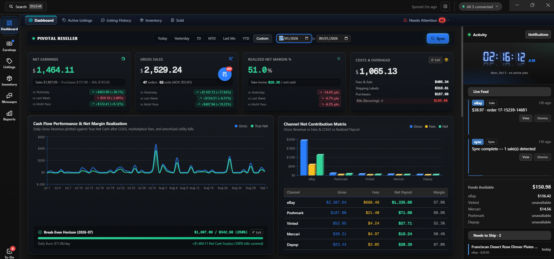Open Listings from the left sidebar
This screenshot has height=259, width=554.
9,63
